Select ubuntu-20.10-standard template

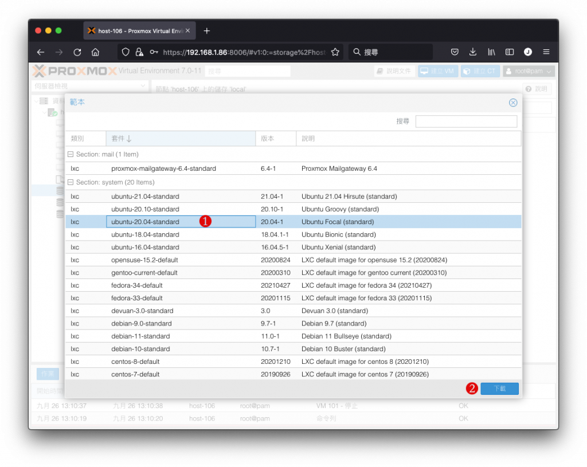click(293, 209)
